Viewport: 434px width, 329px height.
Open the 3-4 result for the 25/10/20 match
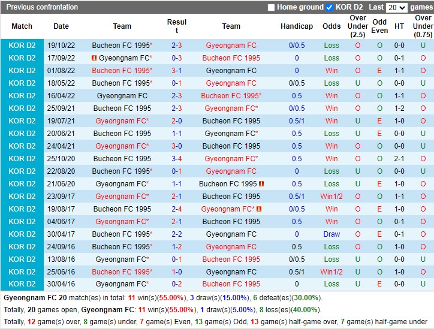coord(177,159)
